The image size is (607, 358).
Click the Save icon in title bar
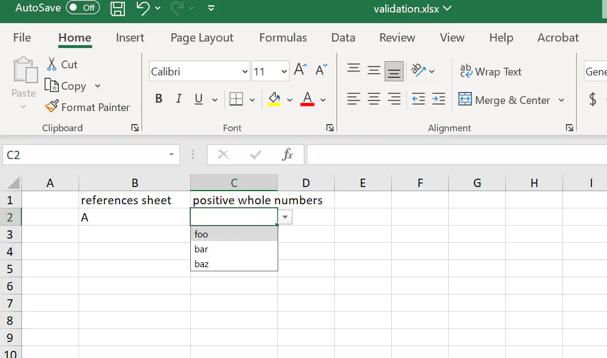(118, 8)
